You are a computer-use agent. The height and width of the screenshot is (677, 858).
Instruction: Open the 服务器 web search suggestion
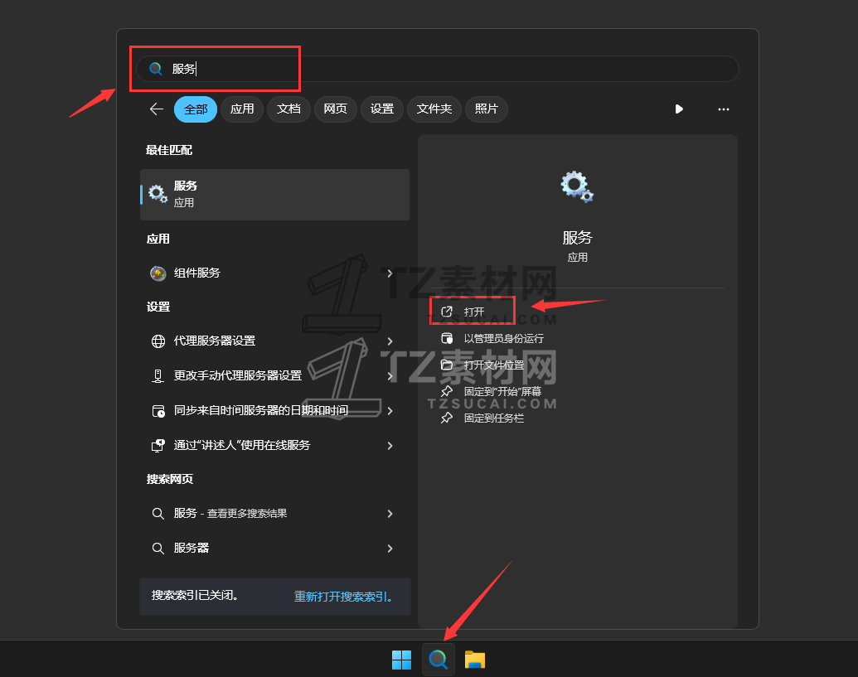pos(274,549)
